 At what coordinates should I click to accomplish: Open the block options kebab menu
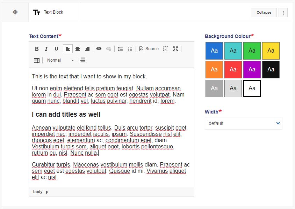[283, 13]
